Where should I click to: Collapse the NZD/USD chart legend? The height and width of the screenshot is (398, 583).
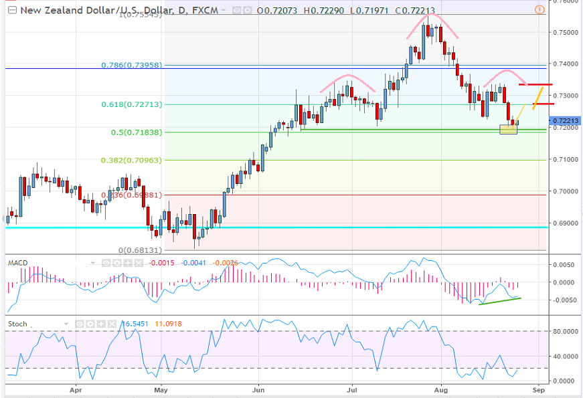tap(12, 10)
